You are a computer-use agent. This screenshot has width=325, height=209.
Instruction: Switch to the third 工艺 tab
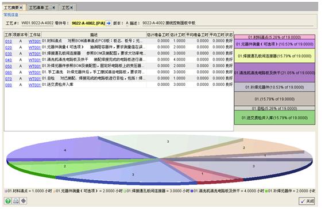point(65,7)
